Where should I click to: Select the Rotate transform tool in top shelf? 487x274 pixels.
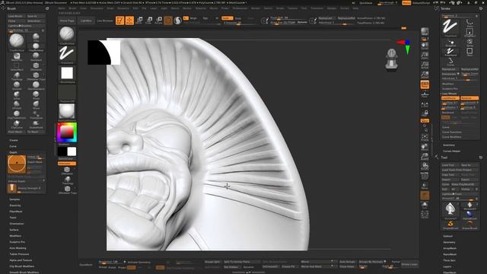pos(159,21)
